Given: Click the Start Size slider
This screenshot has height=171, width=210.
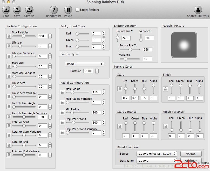Looking at the screenshot, I should pyautogui.click(x=24, y=66).
